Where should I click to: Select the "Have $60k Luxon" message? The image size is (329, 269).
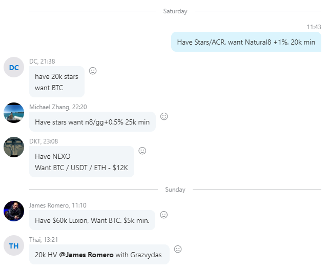(92, 220)
